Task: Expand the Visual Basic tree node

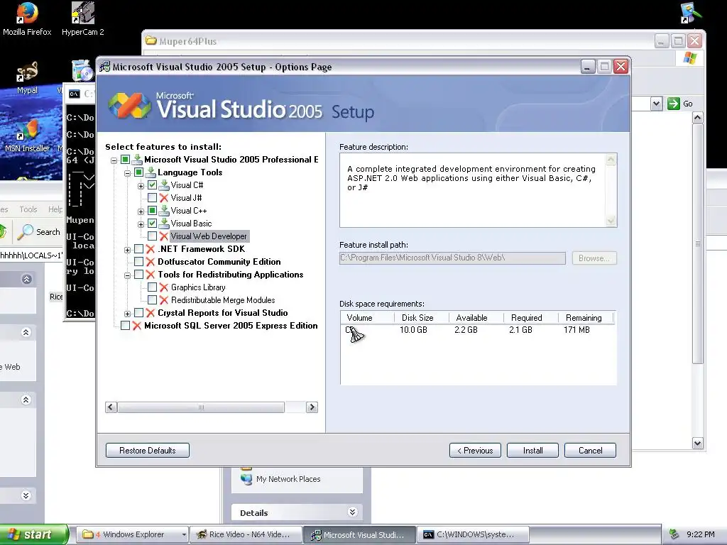Action: (x=141, y=224)
